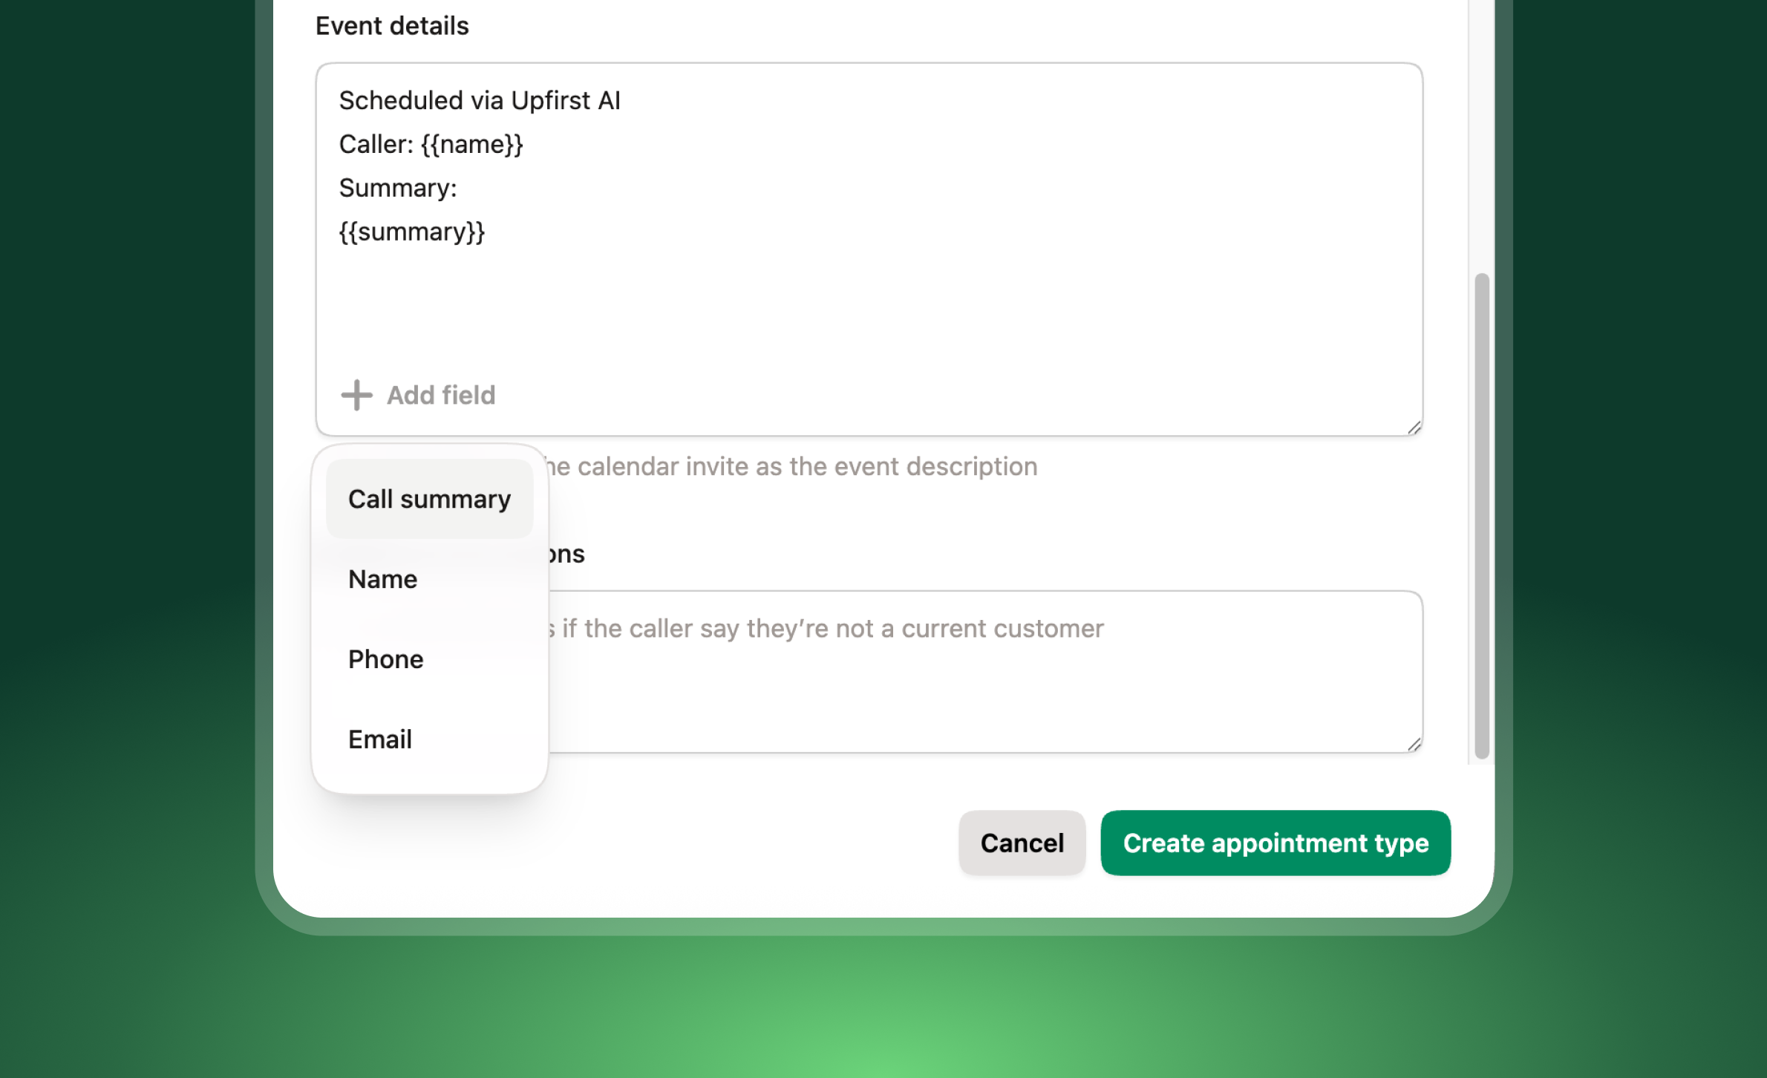Click the Event details heading label
The width and height of the screenshot is (1767, 1078).
[x=392, y=26]
